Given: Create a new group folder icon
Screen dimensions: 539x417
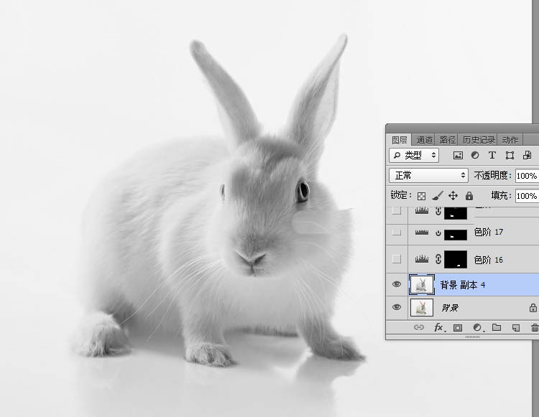Looking at the screenshot, I should [x=497, y=327].
